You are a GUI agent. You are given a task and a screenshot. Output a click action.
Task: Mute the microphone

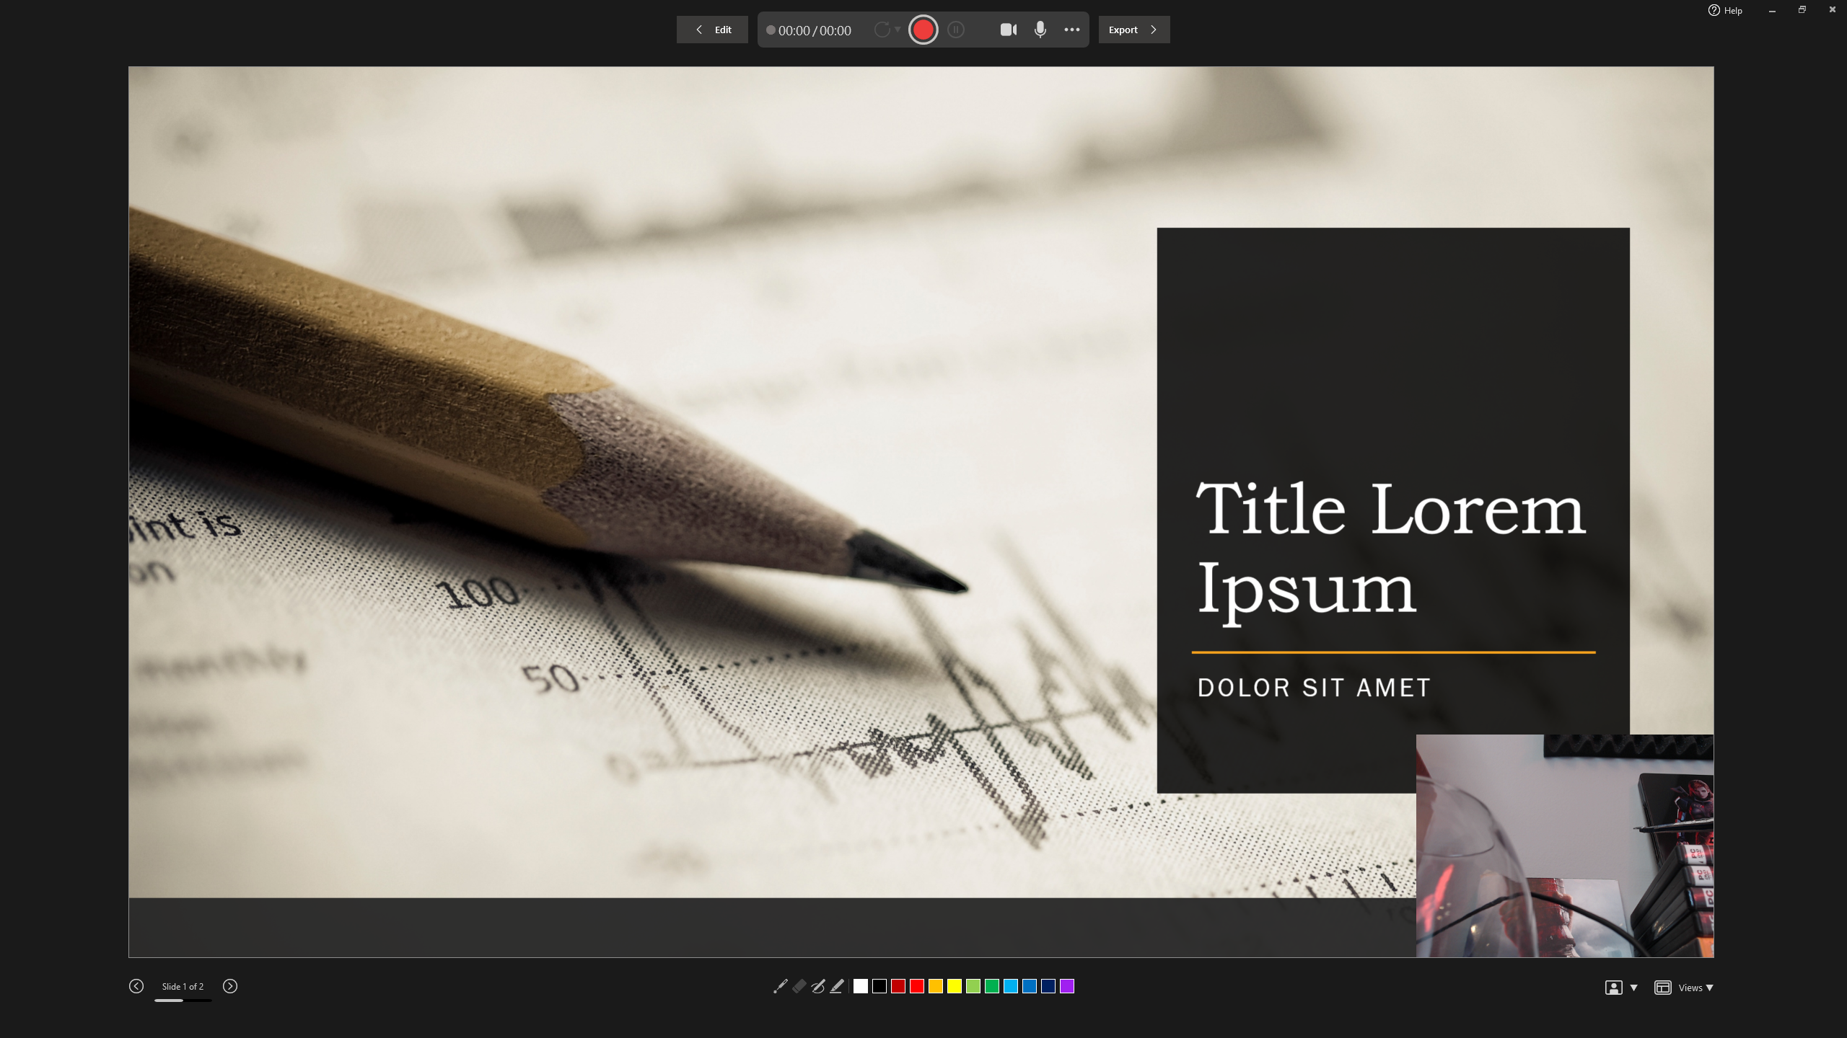1040,30
